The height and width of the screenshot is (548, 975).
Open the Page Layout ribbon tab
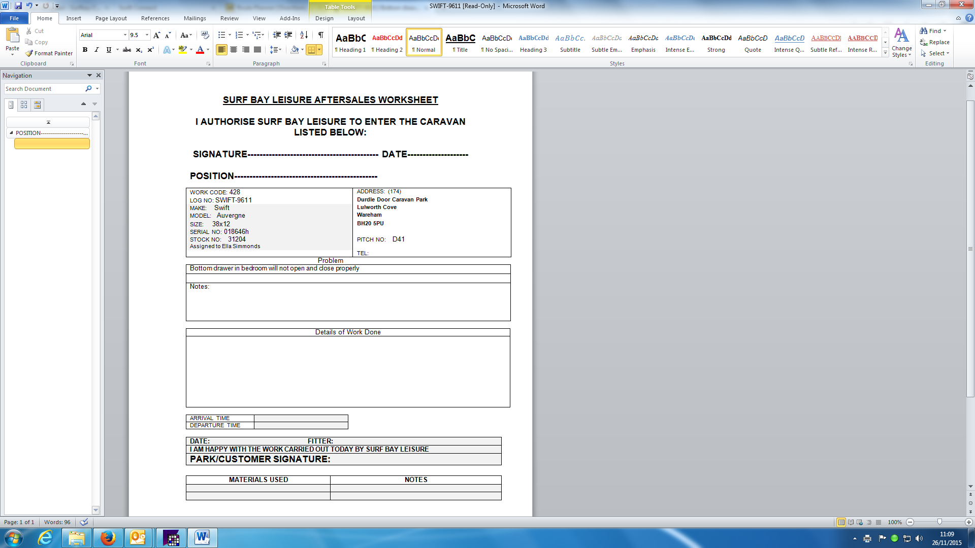[111, 18]
